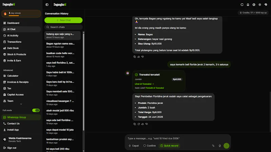Copy the Bagas debt reply message
This screenshot has height=152, width=271.
tap(134, 57)
